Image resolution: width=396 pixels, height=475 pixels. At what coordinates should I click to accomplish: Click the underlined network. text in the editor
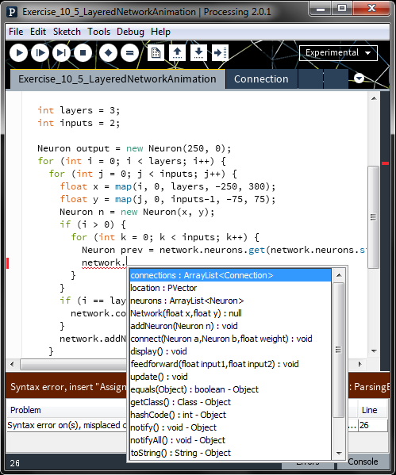(103, 262)
